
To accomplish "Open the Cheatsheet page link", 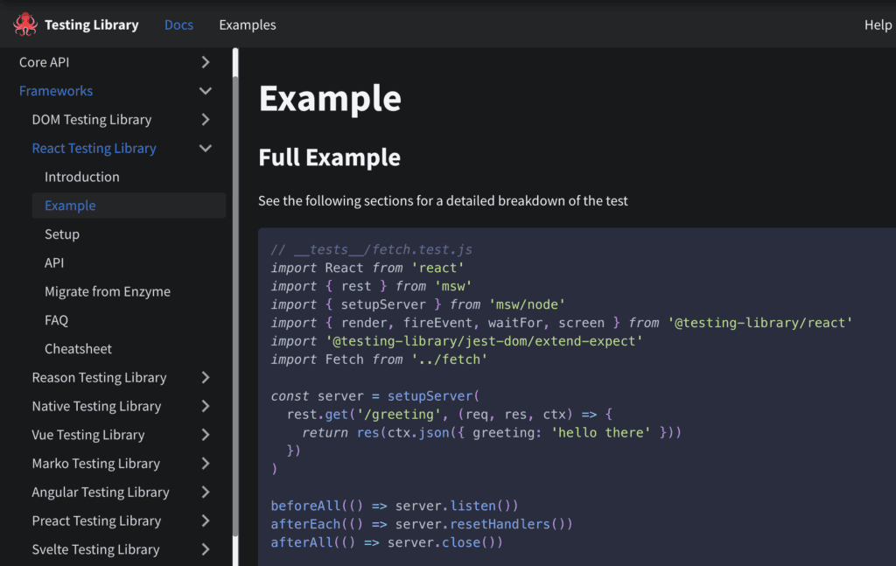I will pos(78,348).
